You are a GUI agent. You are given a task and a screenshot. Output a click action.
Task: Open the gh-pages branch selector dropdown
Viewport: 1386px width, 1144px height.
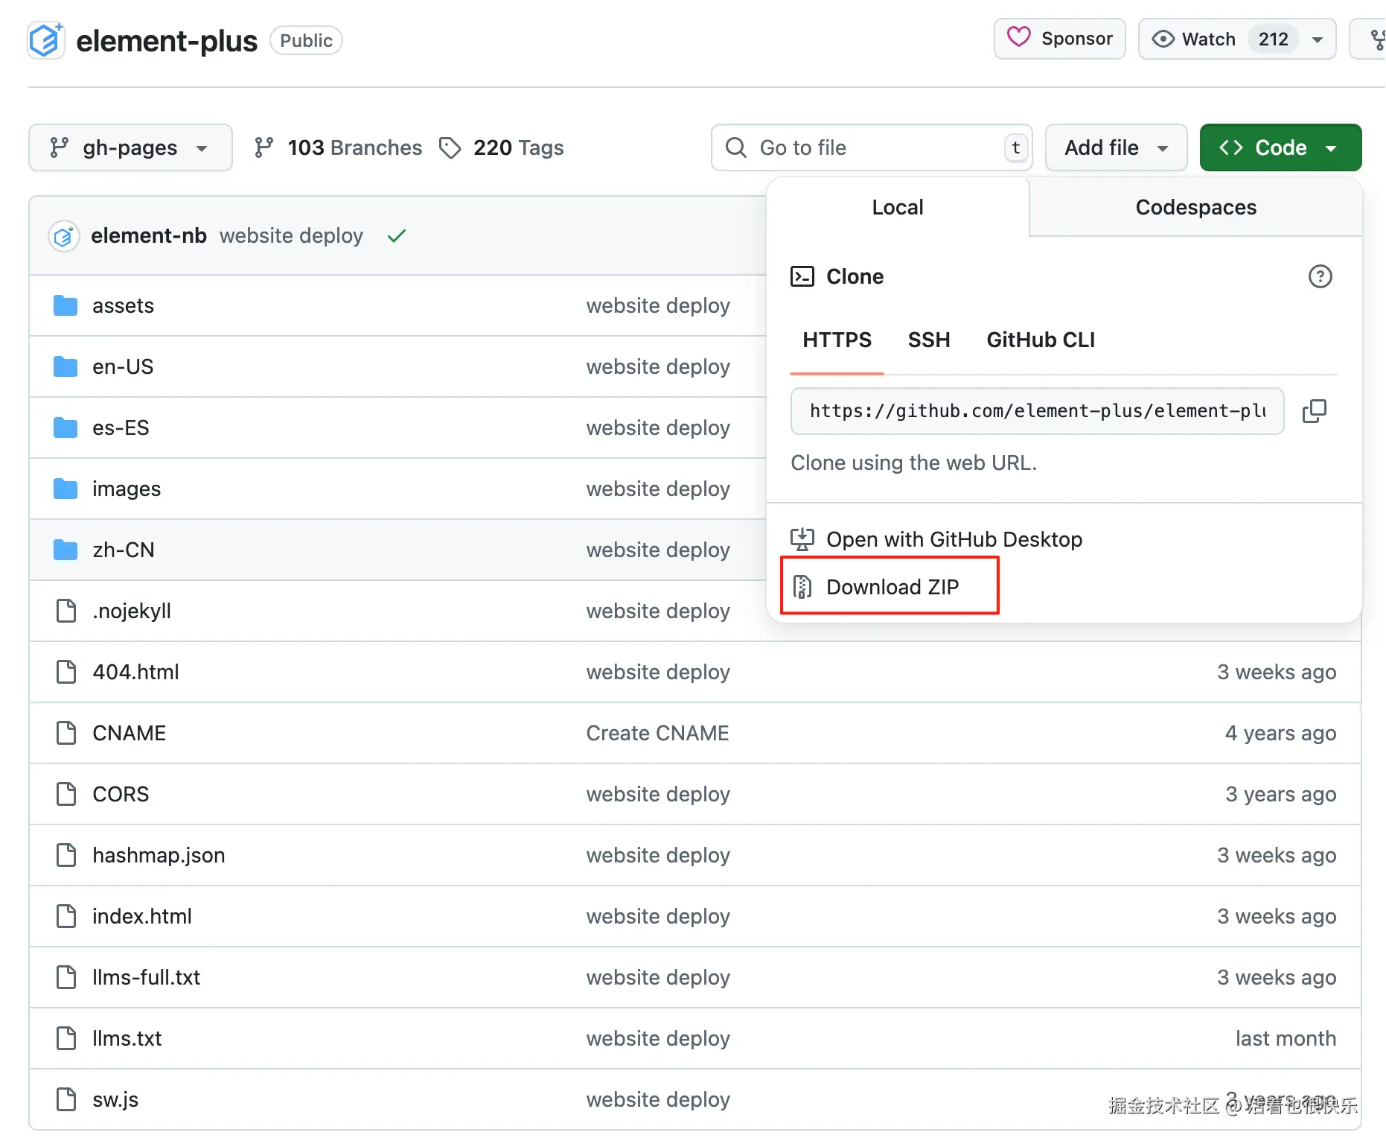[130, 147]
